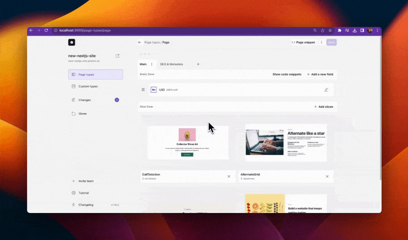Toggle the Chrome side panel icon

click(x=362, y=30)
